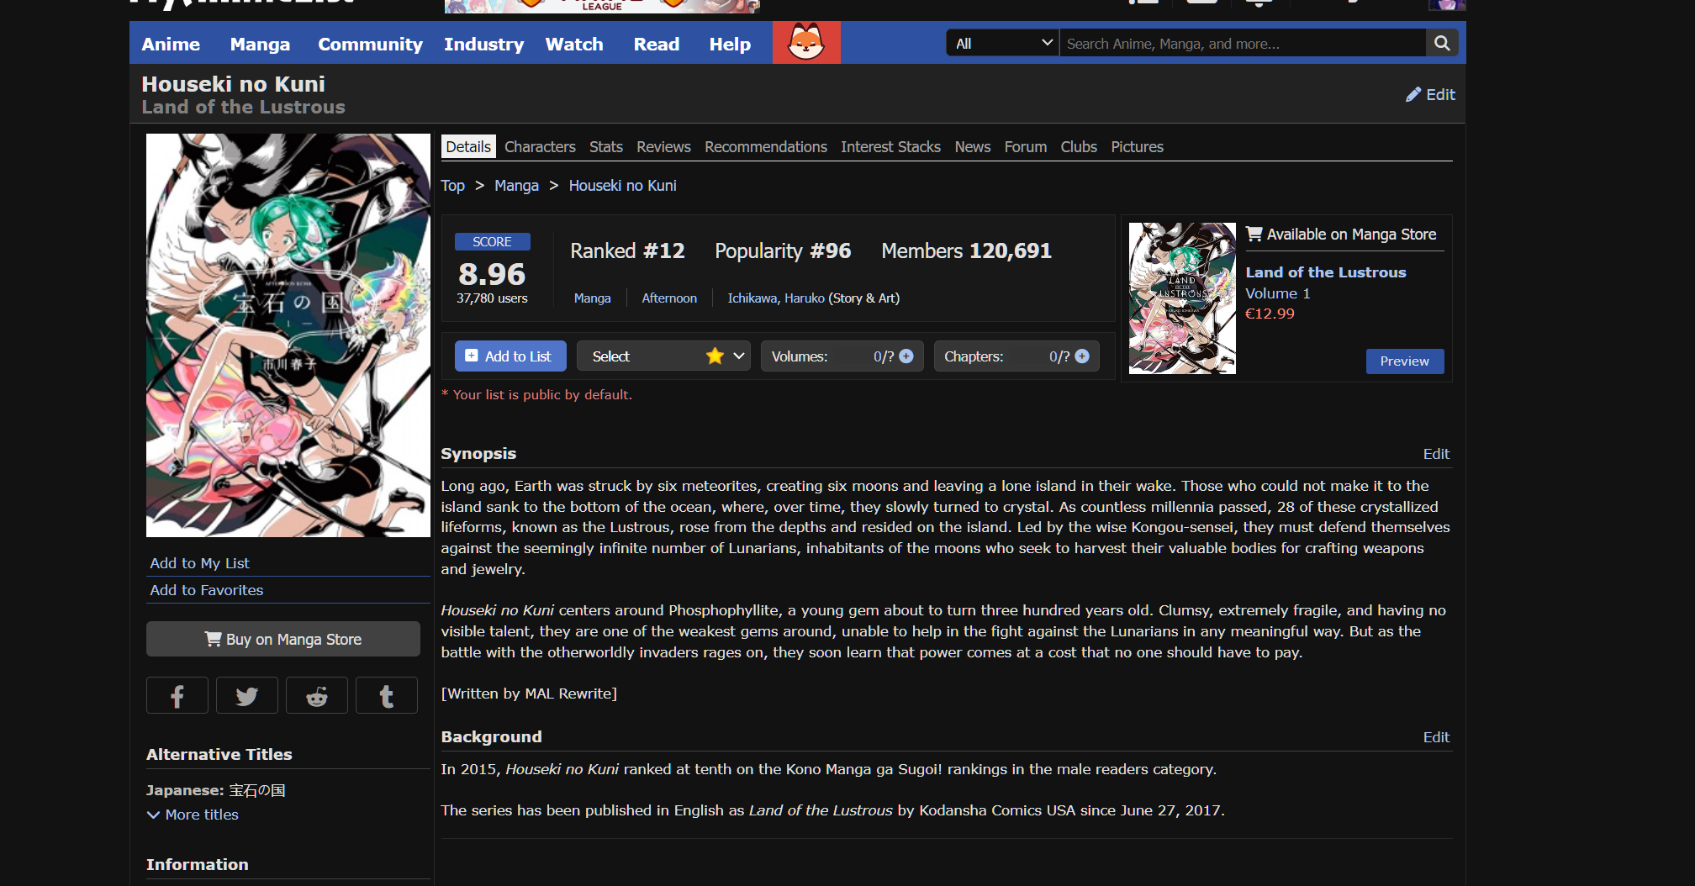The image size is (1695, 886).
Task: Click the plus icon next to Volumes
Action: pyautogui.click(x=906, y=356)
